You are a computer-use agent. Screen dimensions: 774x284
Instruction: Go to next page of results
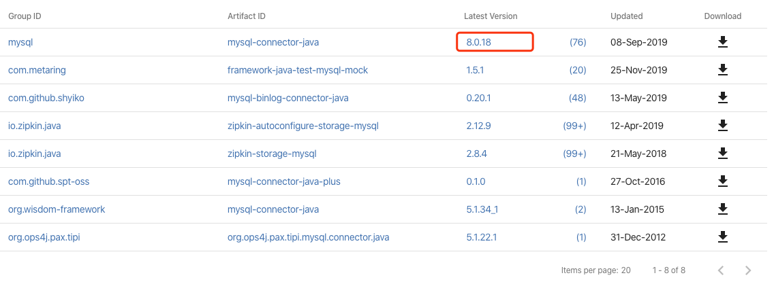[748, 270]
